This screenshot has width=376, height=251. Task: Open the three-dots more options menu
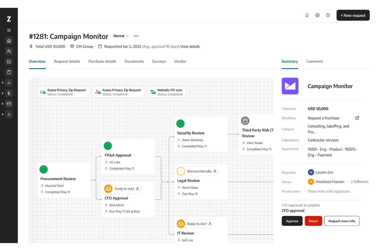pyautogui.click(x=136, y=36)
